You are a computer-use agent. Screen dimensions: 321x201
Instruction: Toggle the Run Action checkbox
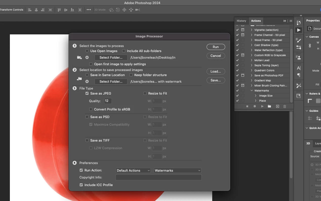pyautogui.click(x=81, y=170)
